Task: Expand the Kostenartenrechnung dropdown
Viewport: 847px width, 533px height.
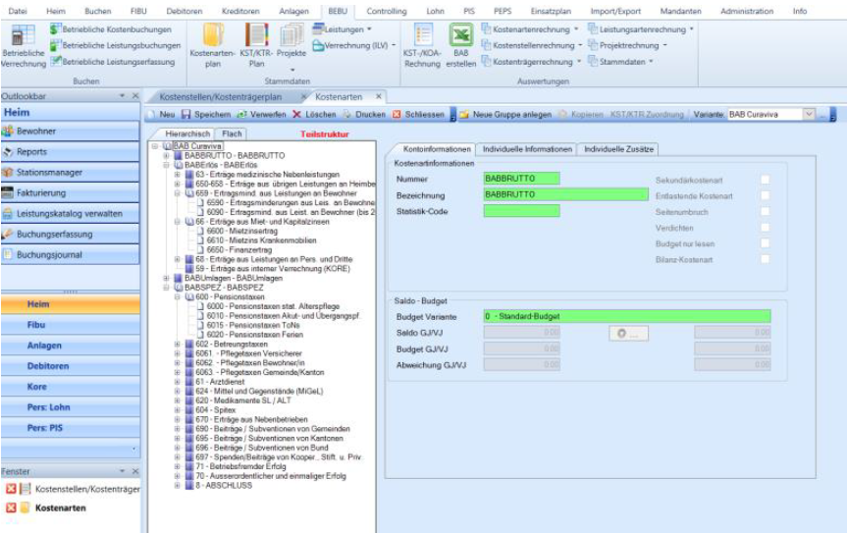Action: pos(577,29)
